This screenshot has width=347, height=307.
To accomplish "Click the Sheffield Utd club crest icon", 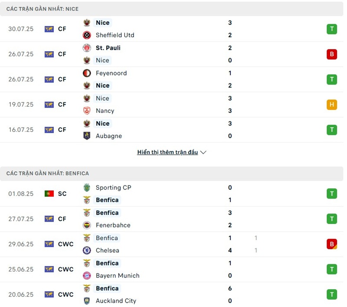I will coord(87,35).
